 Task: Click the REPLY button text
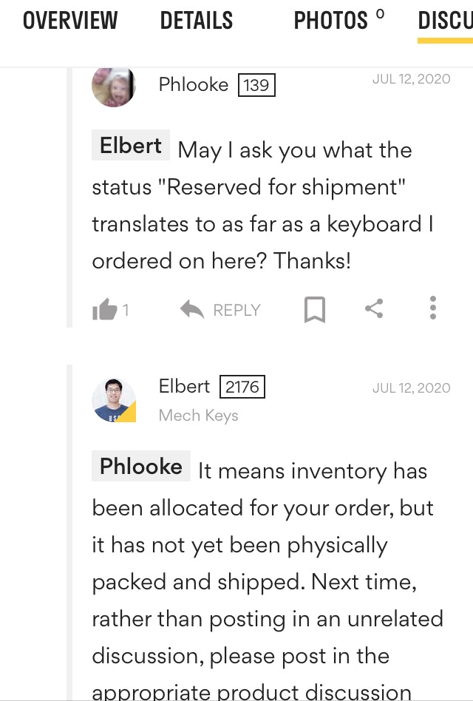coord(236,311)
